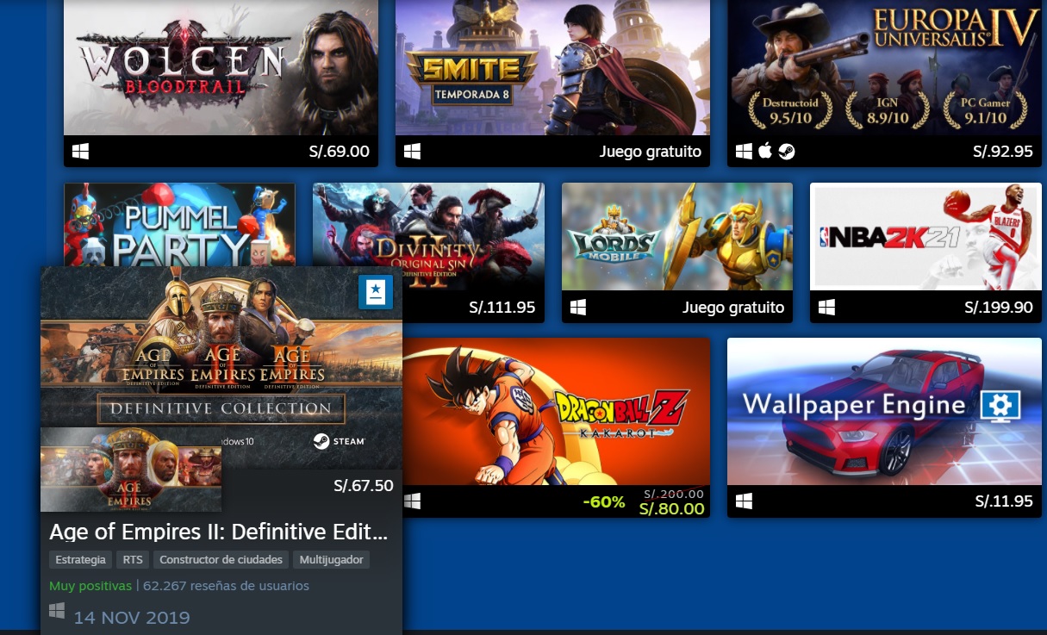Image resolution: width=1047 pixels, height=635 pixels.
Task: Click the Windows icon under NBA 2K21
Action: pos(826,307)
